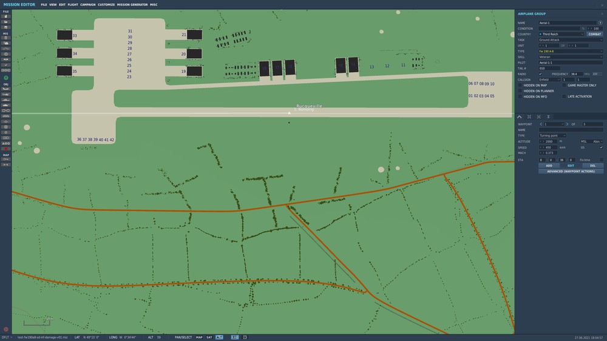Click the red exit icon bottom-left
The image size is (607, 341).
(6, 329)
